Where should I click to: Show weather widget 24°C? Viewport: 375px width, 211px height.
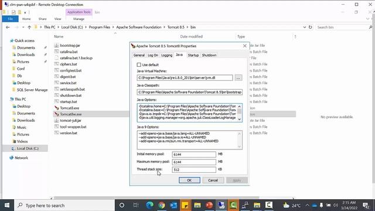pos(292,205)
